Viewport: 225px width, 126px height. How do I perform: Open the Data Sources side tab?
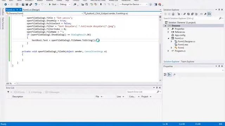(x=3, y=23)
